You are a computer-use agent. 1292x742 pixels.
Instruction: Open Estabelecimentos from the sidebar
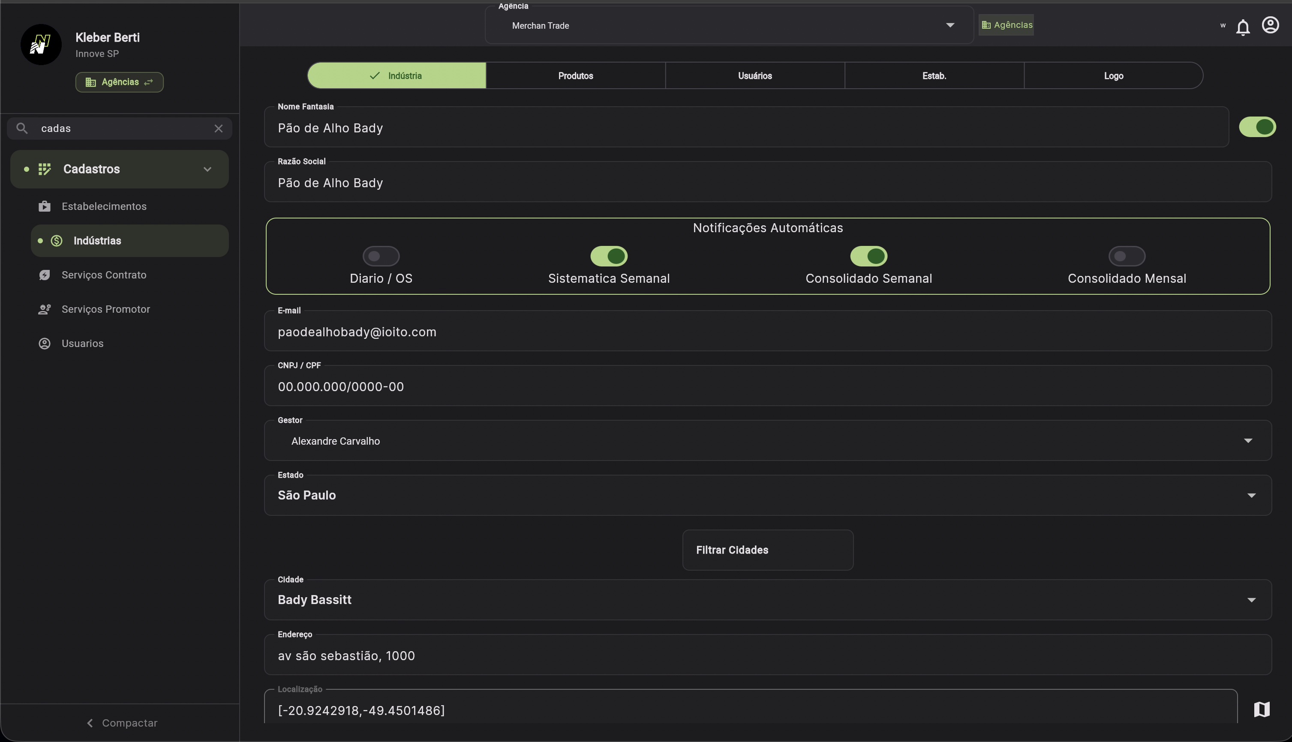[x=104, y=206]
